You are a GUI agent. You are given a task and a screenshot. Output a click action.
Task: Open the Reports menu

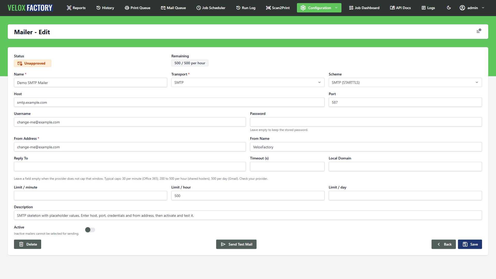pos(76,8)
